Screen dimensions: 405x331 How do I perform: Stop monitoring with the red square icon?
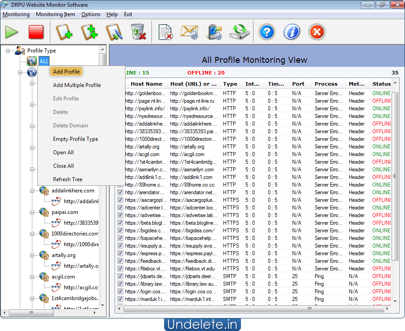pyautogui.click(x=36, y=32)
